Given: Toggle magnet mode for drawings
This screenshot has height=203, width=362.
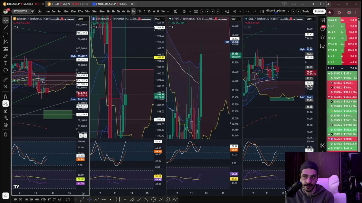Looking at the screenshot, I should click(6, 96).
